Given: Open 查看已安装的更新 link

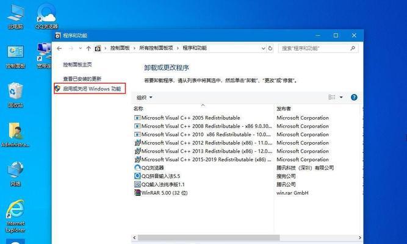Looking at the screenshot, I should coord(82,79).
